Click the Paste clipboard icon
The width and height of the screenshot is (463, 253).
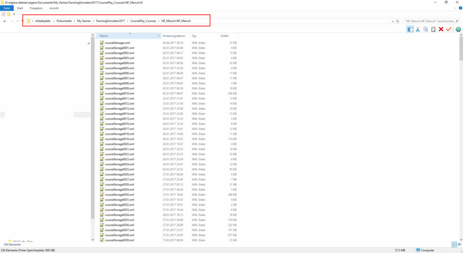tap(433, 29)
